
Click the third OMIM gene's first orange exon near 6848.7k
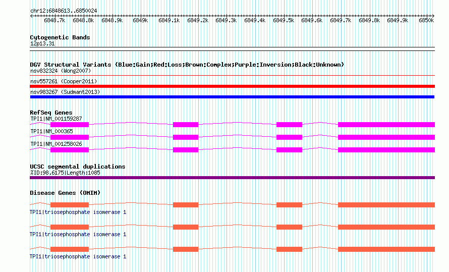click(70, 249)
